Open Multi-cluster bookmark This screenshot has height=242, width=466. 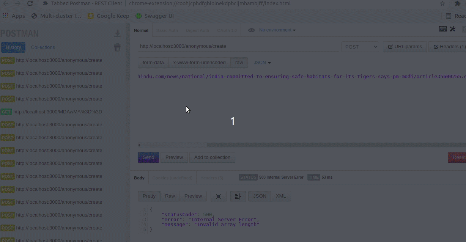pyautogui.click(x=57, y=16)
